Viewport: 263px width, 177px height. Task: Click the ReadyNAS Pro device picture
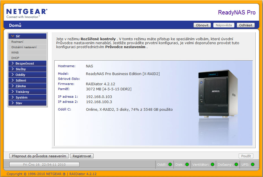[x=218, y=93]
